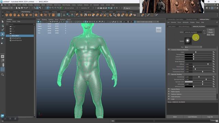This screenshot has height=123, width=219.
Task: Select the polygon sphere shelf icon
Action: click(x=7, y=15)
